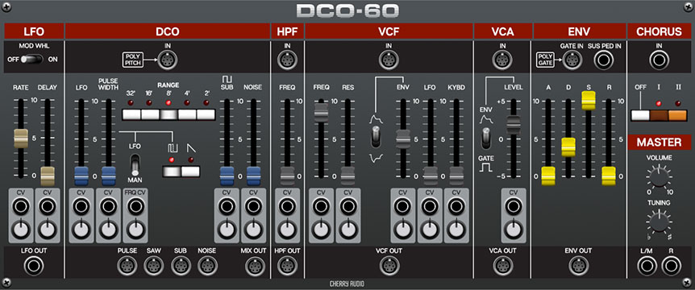Screen dimensions: 695x290
Task: Enable Chorus II button
Action: (x=677, y=115)
